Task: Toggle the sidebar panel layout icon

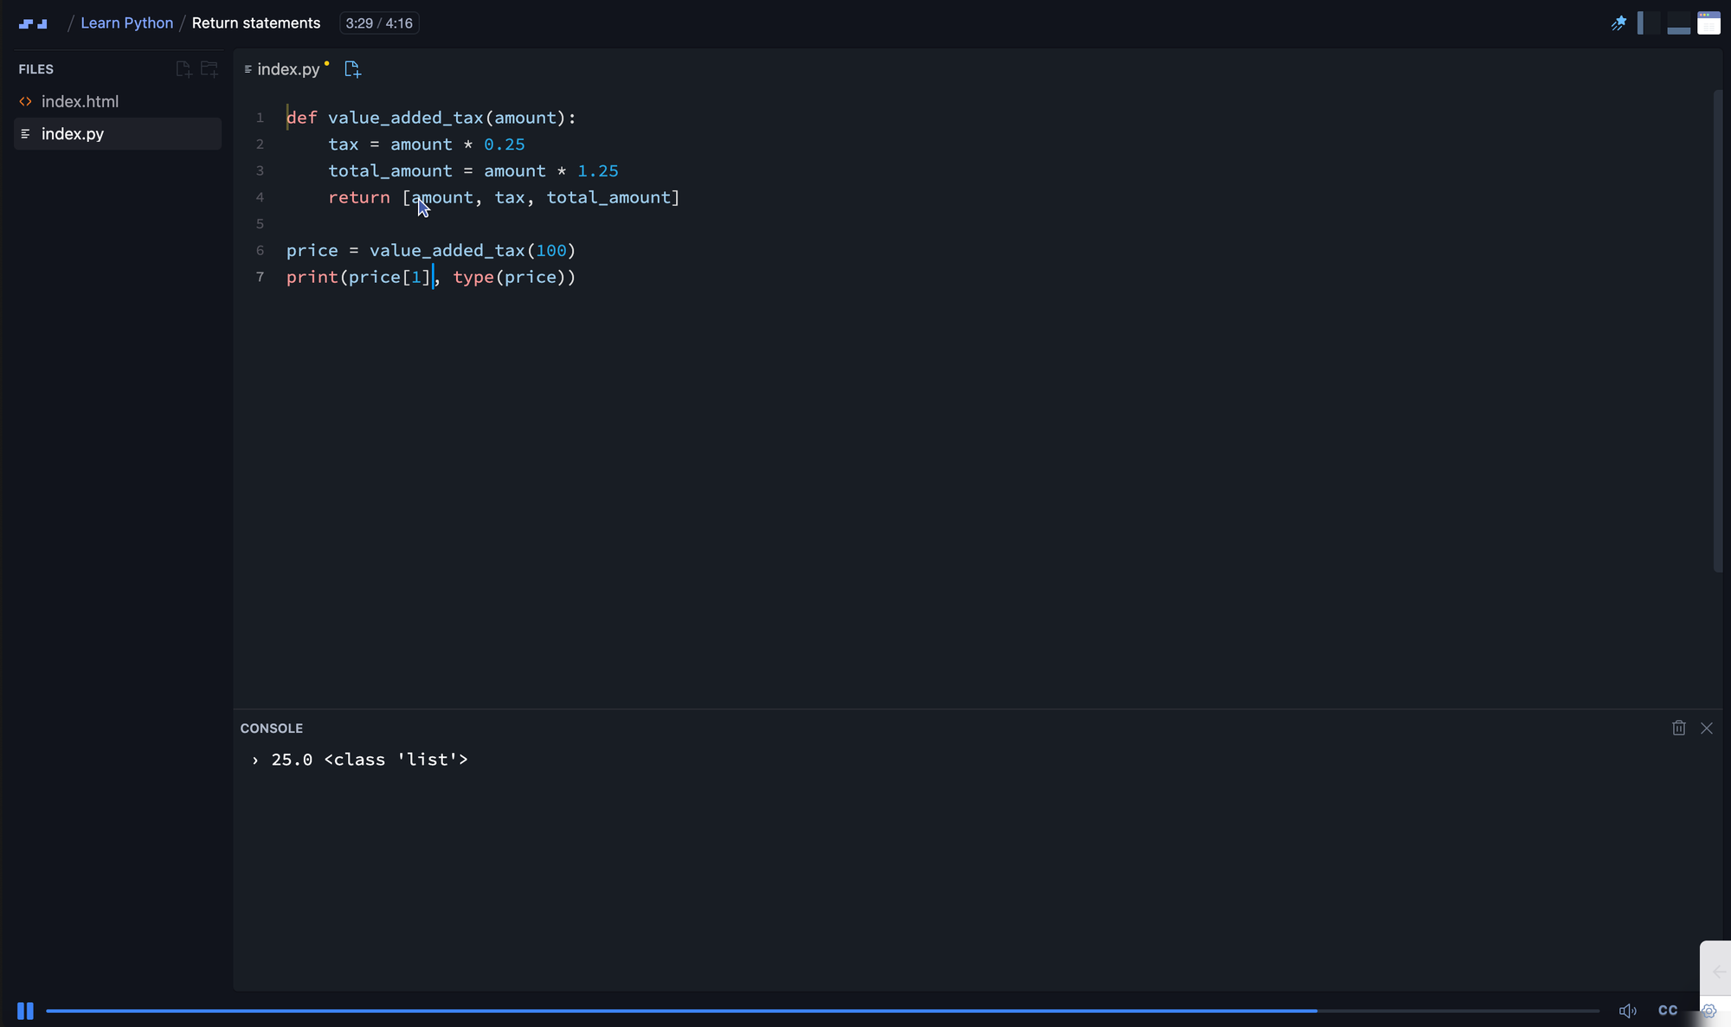Action: (1649, 23)
